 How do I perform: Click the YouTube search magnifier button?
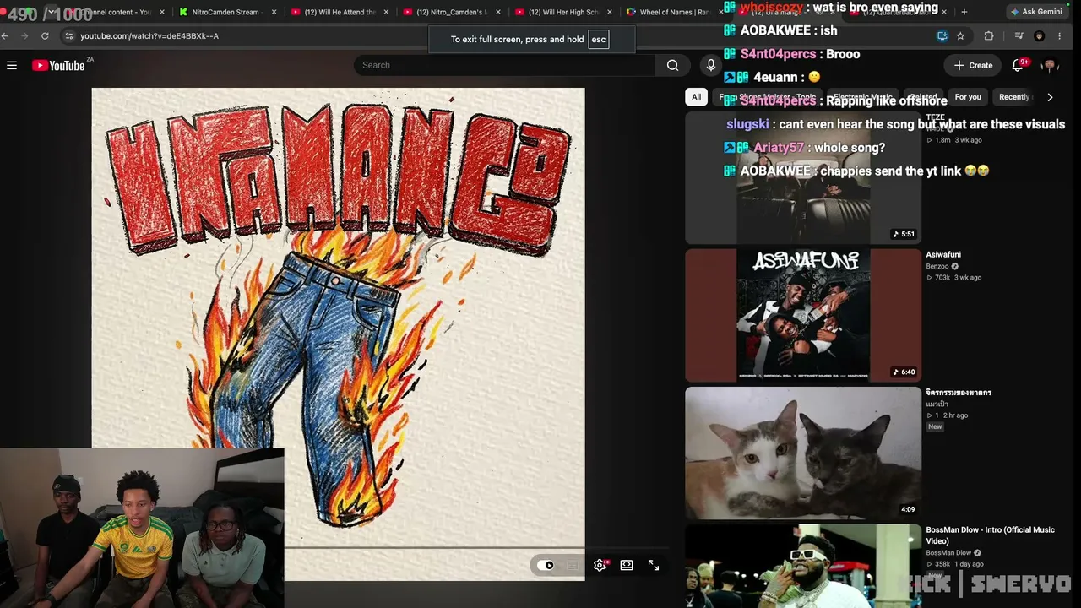(x=672, y=65)
